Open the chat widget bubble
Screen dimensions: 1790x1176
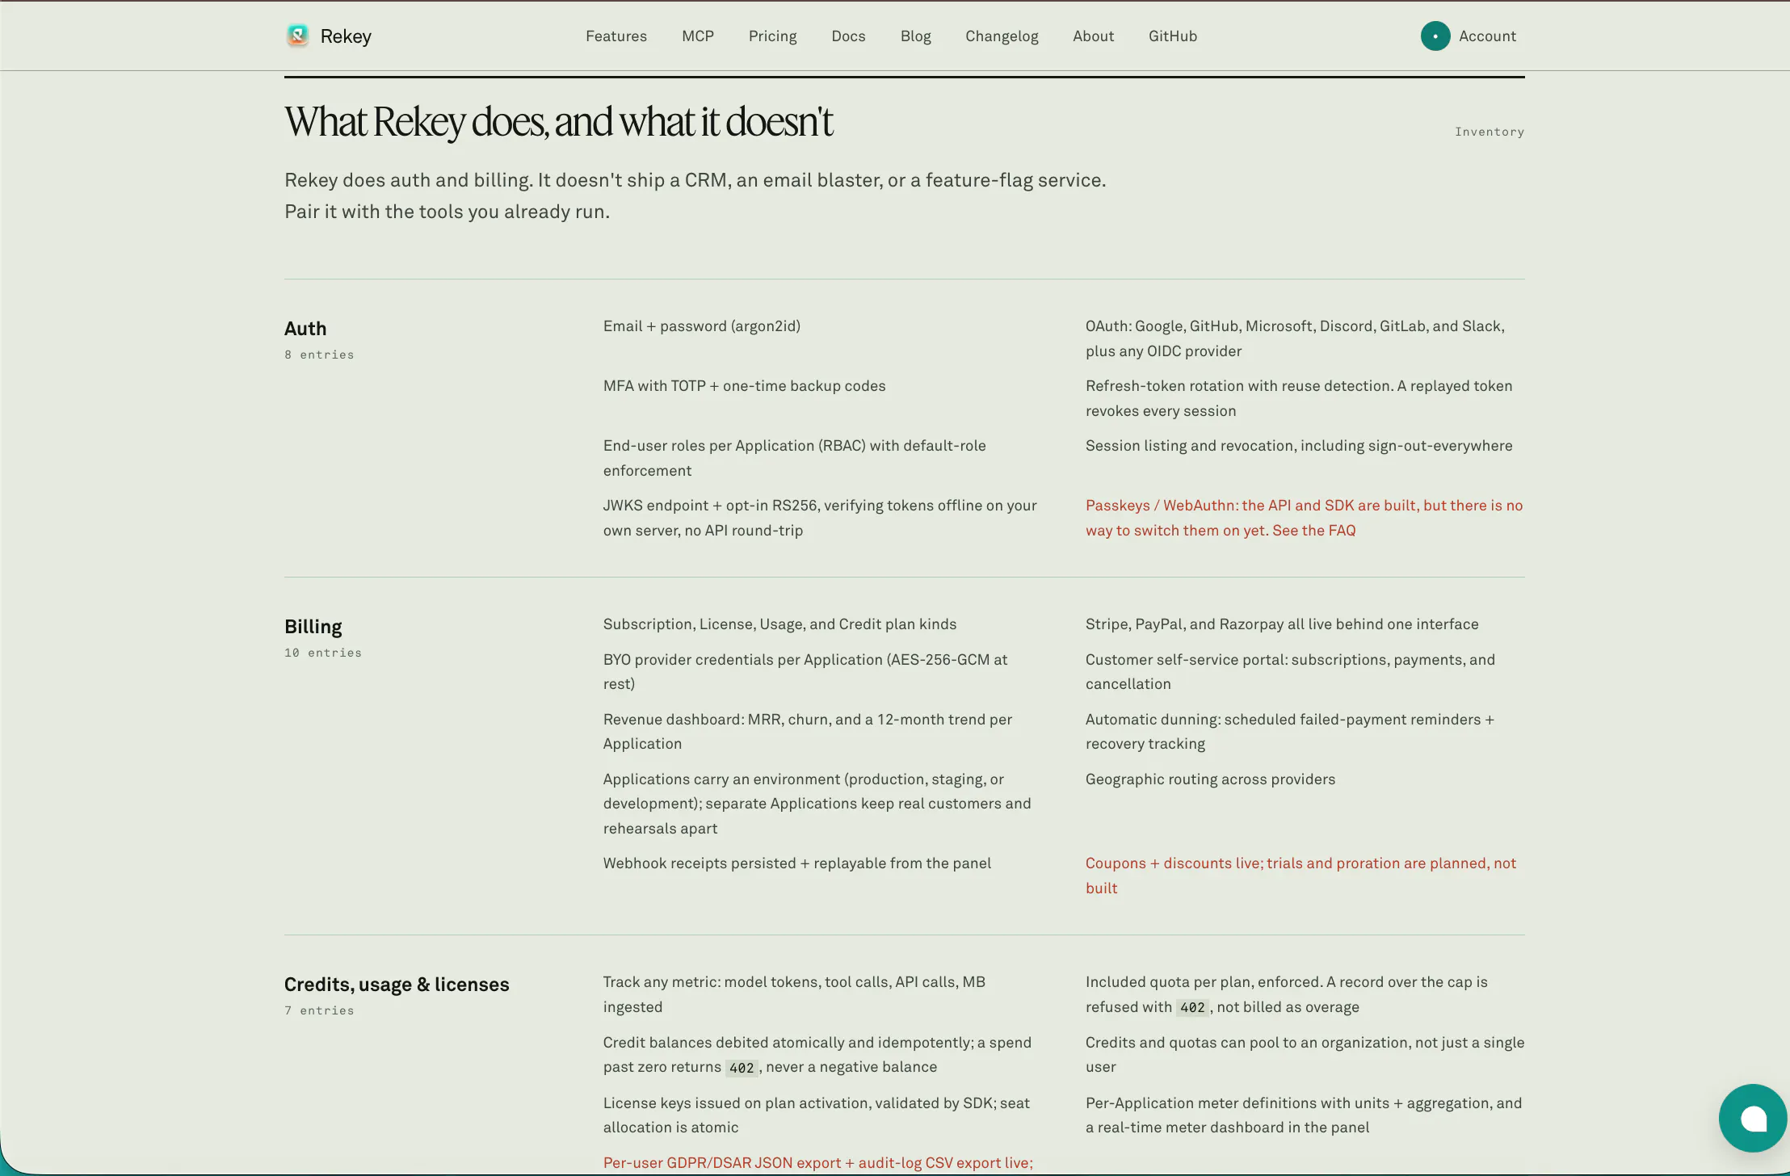click(1753, 1118)
